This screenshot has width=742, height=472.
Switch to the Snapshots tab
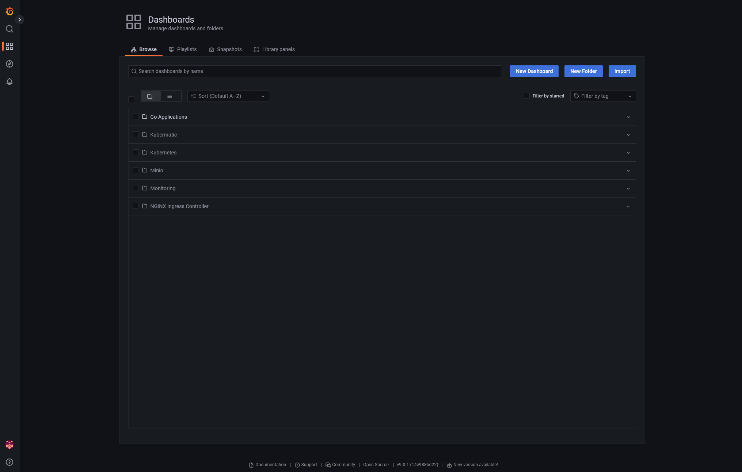(229, 49)
